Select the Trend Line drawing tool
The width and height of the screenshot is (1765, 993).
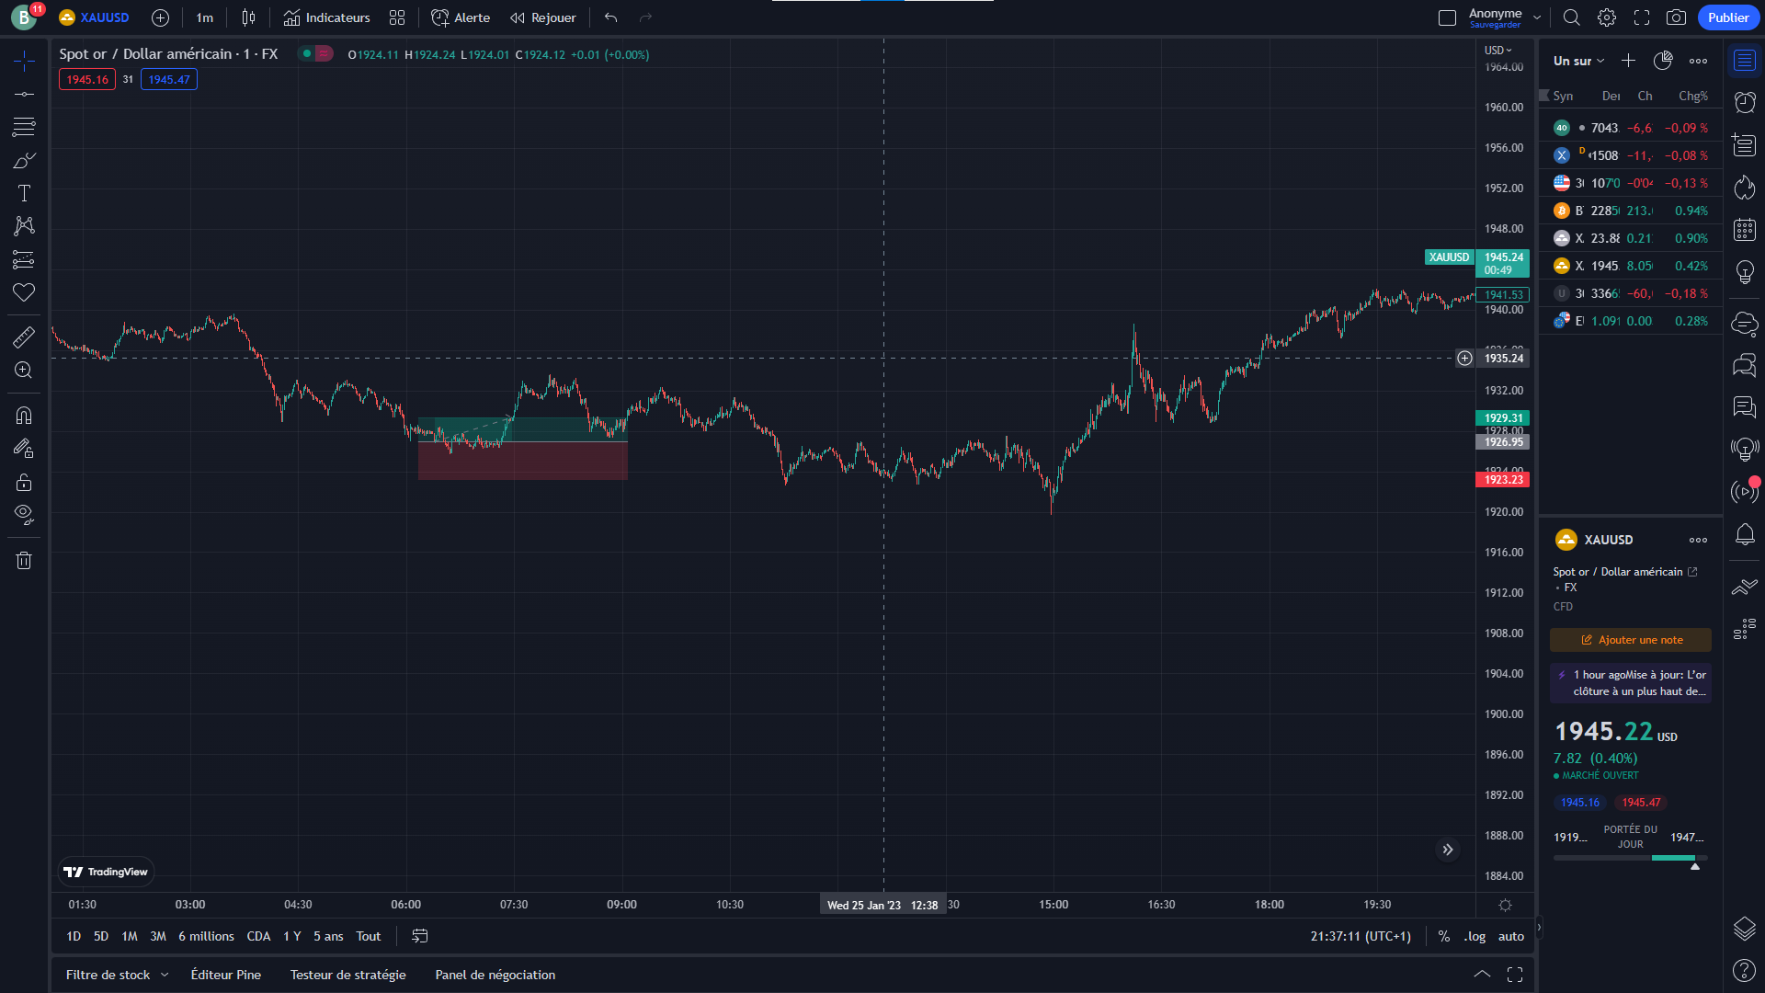(x=24, y=94)
